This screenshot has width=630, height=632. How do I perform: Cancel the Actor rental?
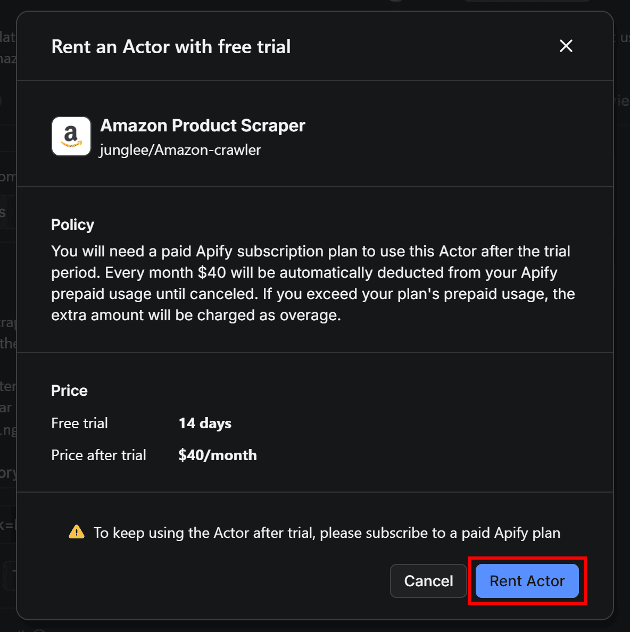(x=428, y=581)
